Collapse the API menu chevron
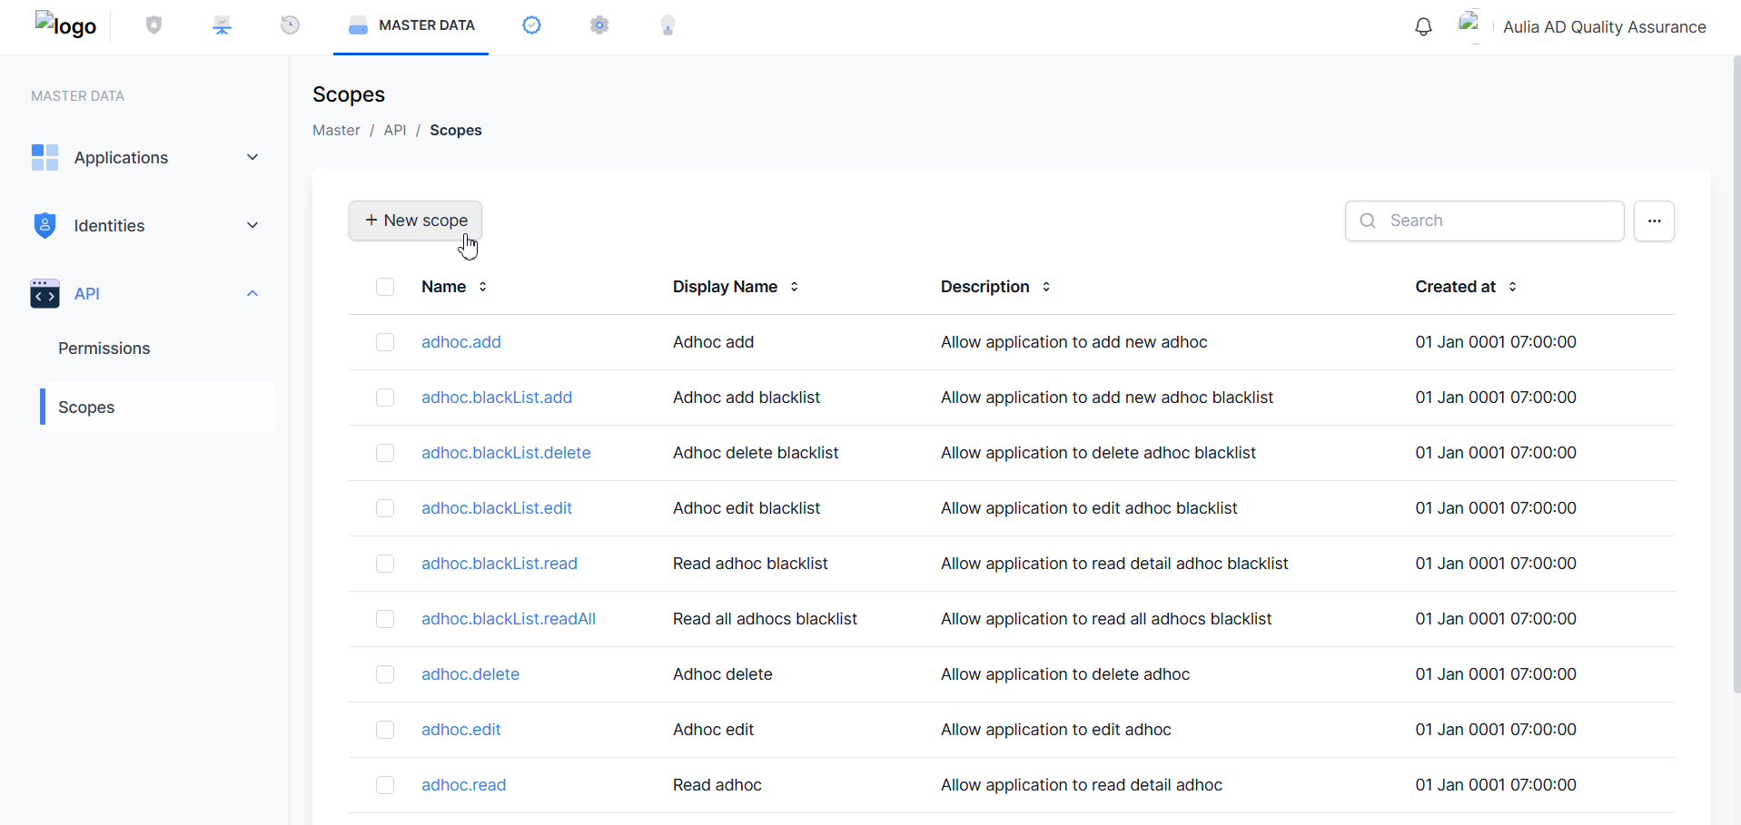1741x825 pixels. 252,293
